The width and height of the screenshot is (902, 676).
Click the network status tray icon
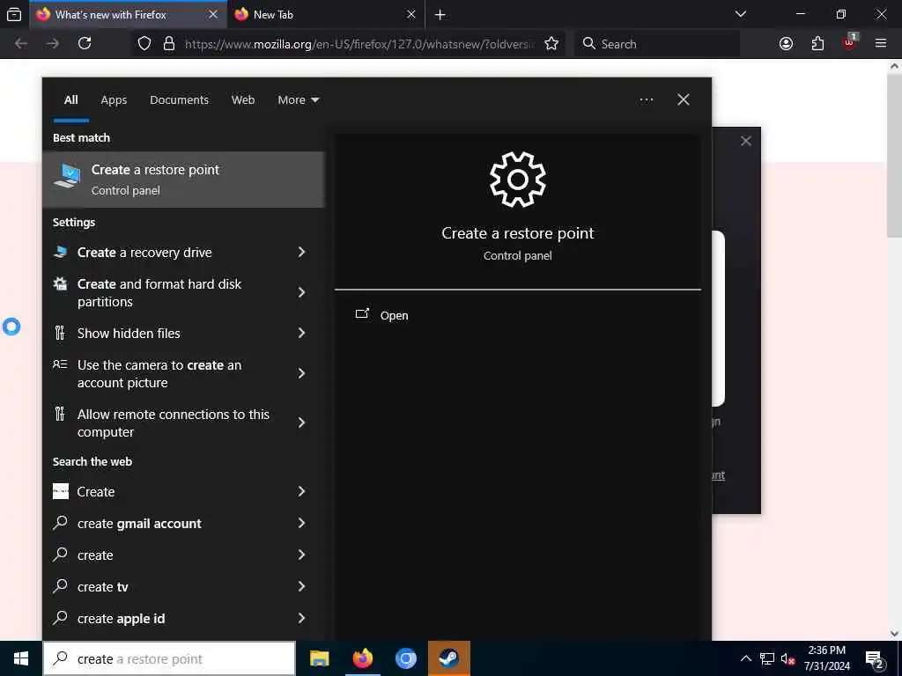[767, 658]
